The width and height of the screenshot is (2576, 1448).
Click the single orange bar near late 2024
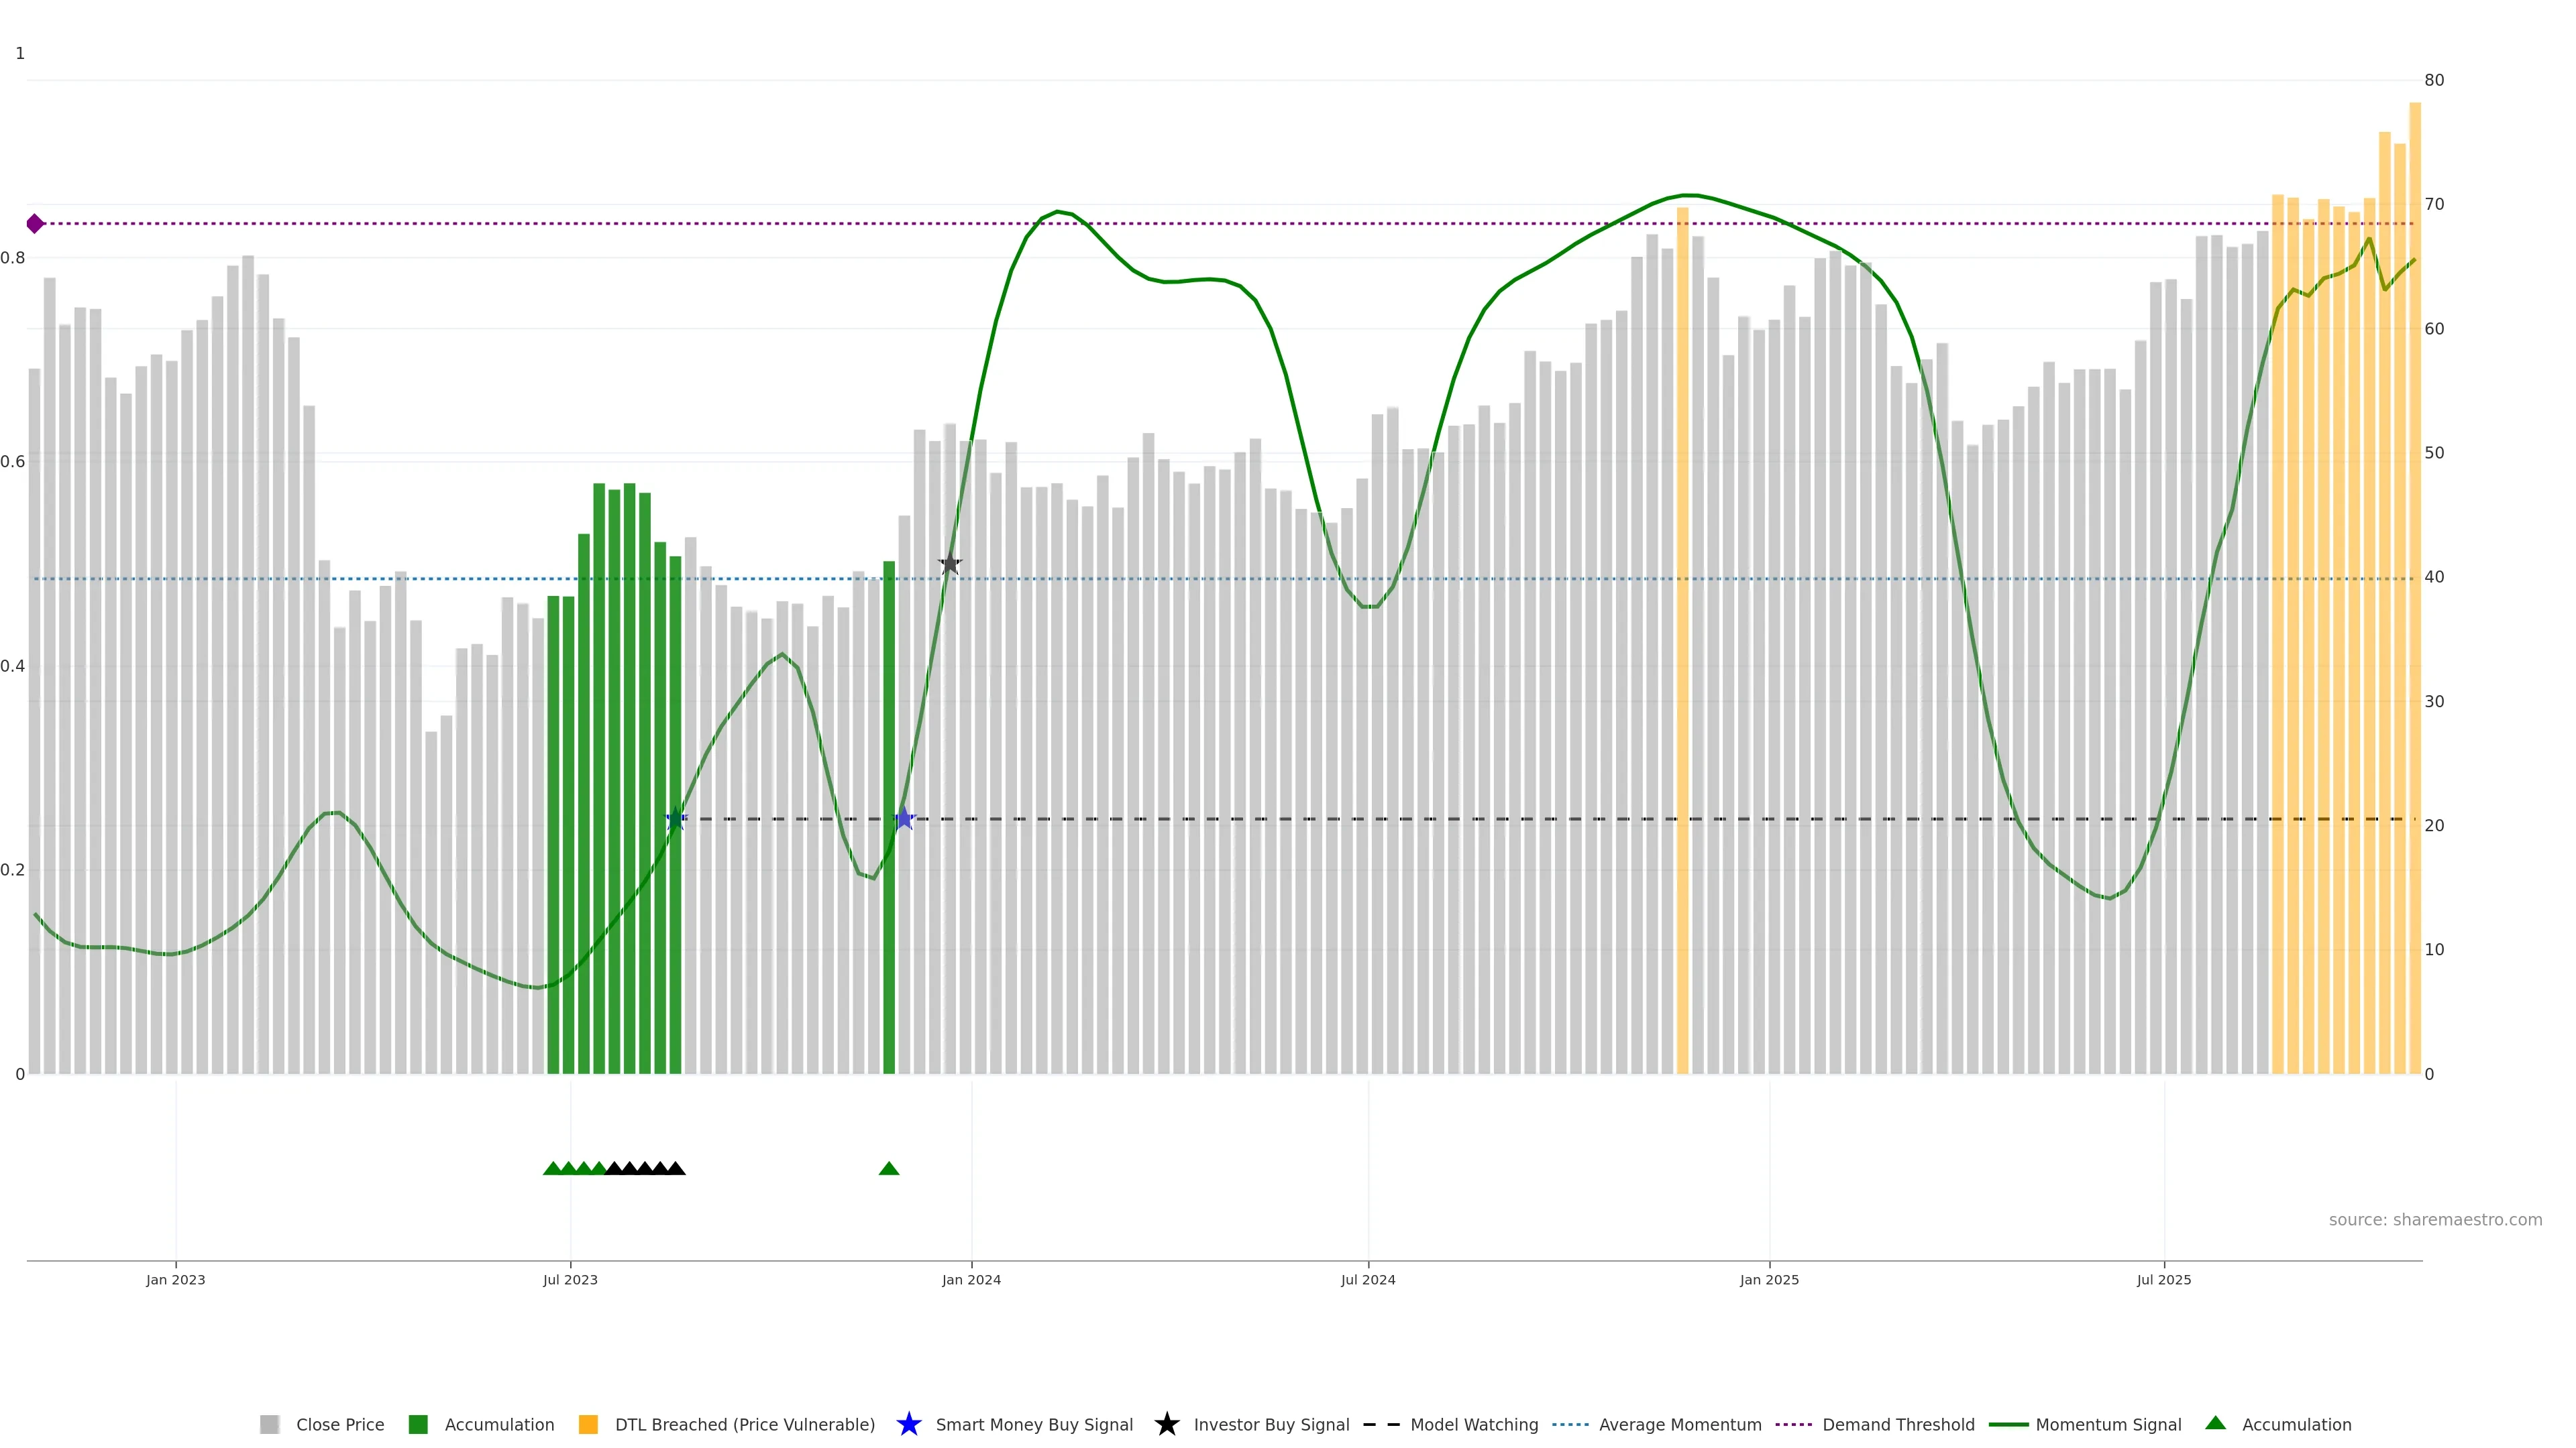pos(1682,650)
